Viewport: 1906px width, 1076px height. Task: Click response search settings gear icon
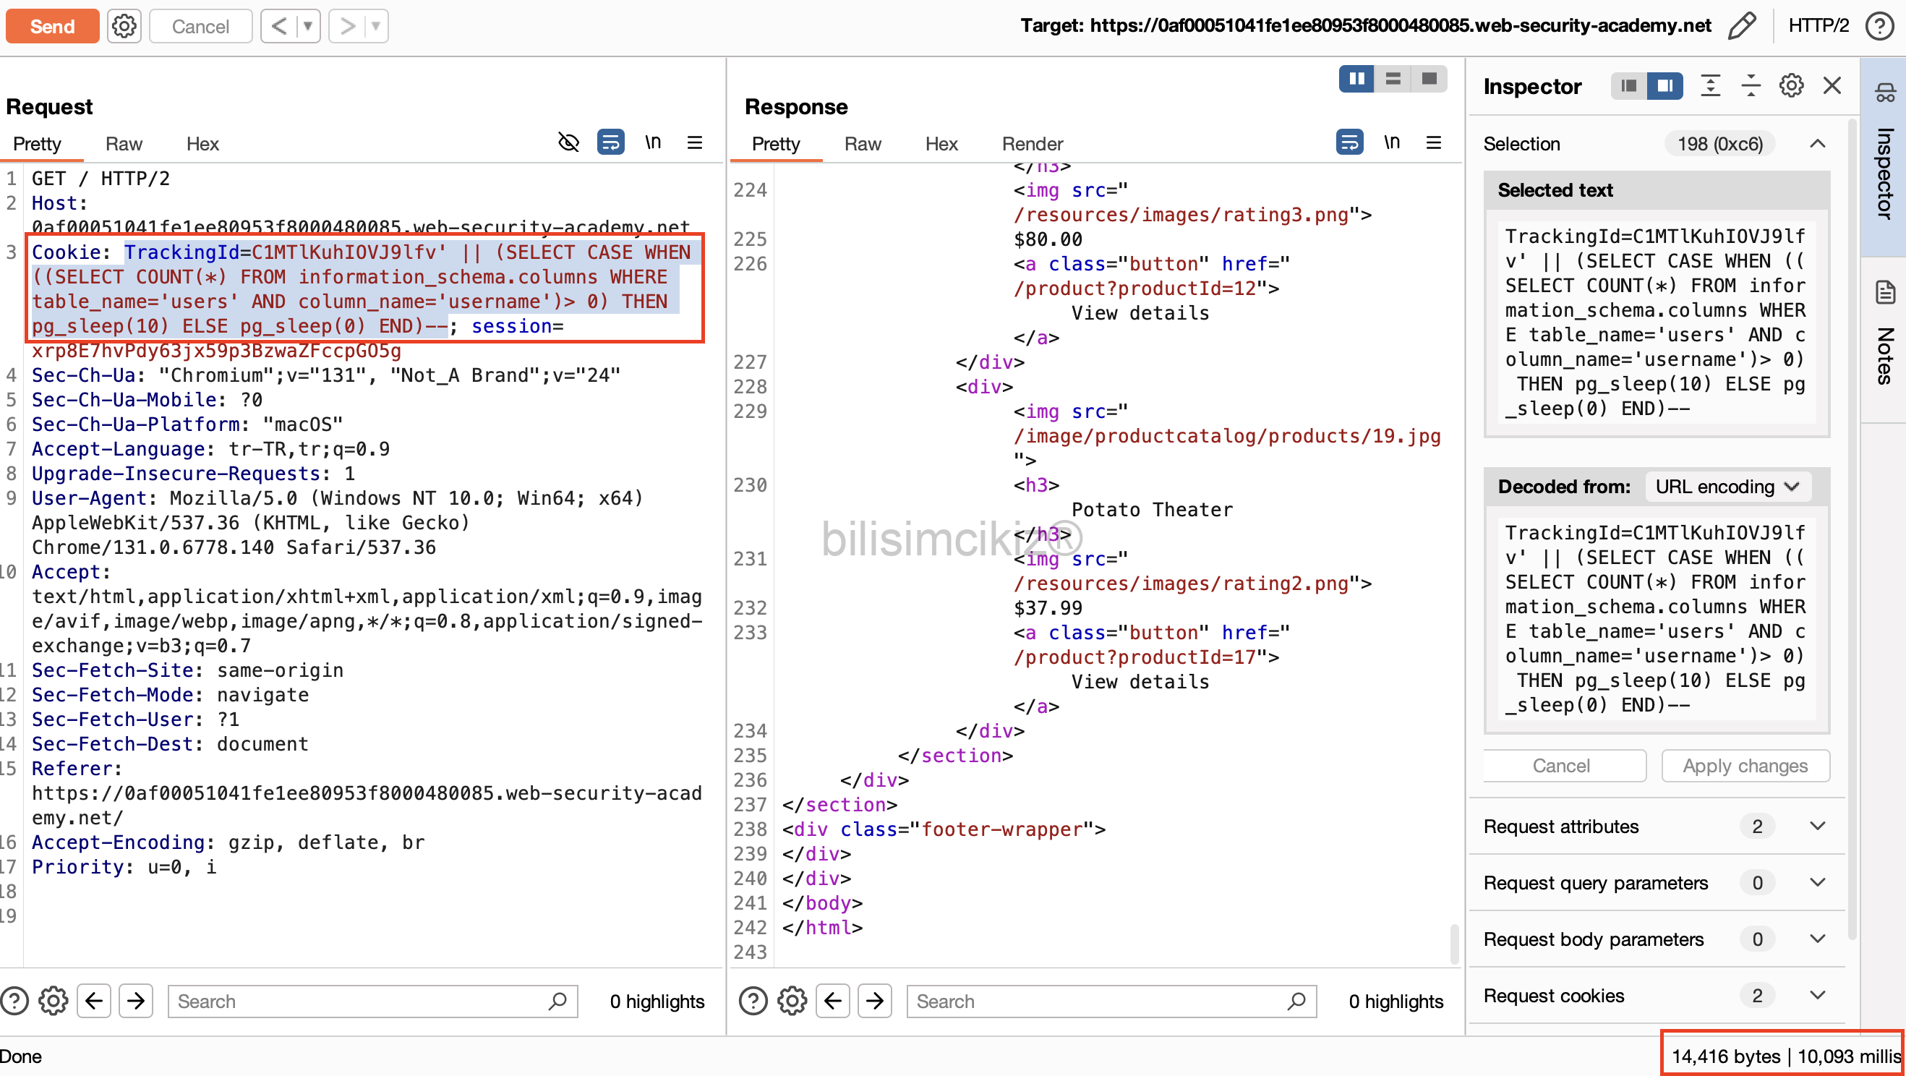pyautogui.click(x=792, y=1002)
